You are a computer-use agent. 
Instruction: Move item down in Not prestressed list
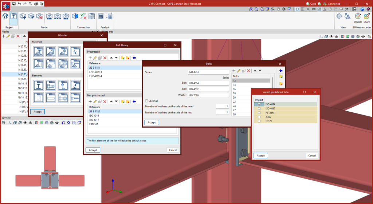[116, 101]
